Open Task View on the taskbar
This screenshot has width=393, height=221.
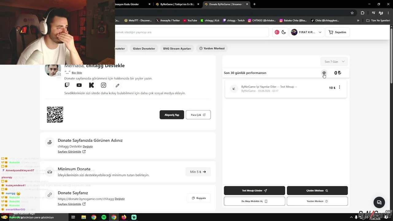pyautogui.click(x=73, y=217)
